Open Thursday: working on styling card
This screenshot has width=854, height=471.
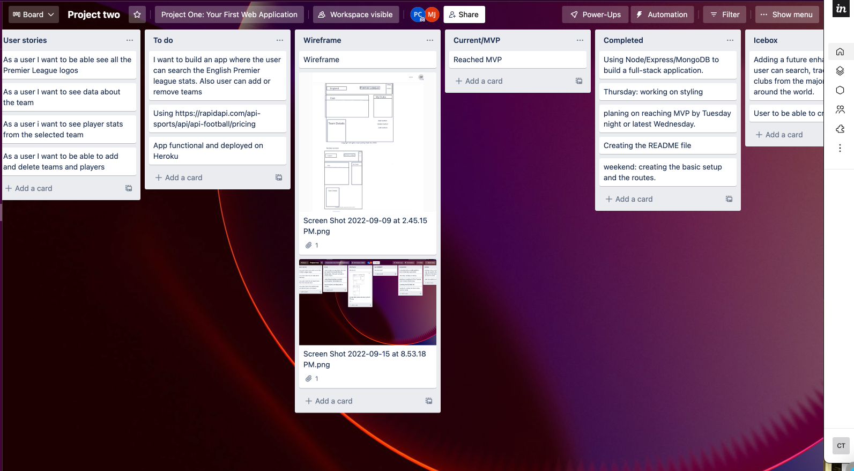tap(668, 92)
